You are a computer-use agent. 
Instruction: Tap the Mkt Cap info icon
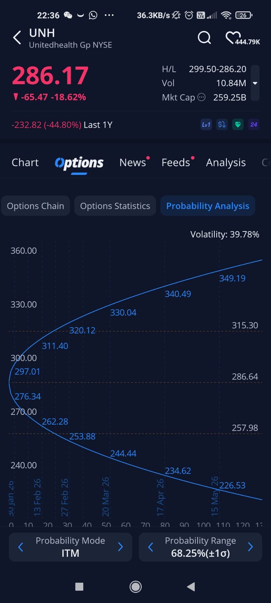point(201,97)
